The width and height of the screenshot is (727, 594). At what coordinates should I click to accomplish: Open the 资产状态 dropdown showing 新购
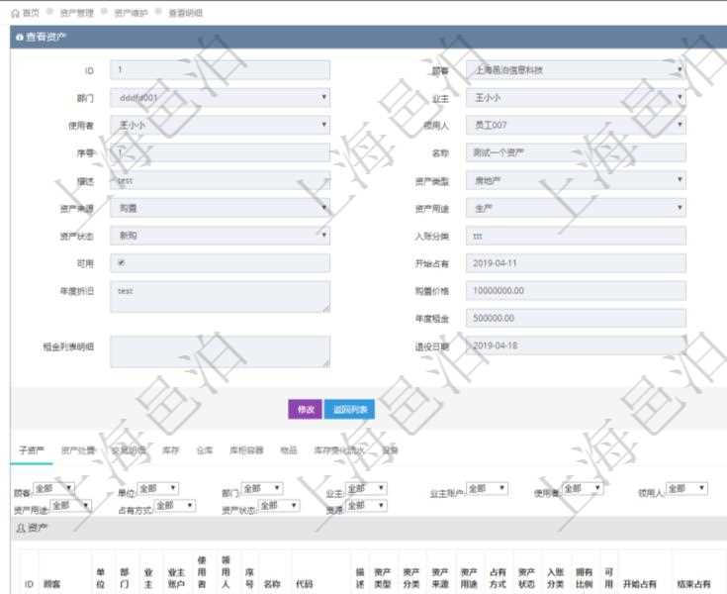pyautogui.click(x=220, y=236)
